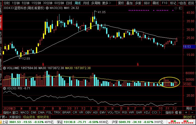Open the 复权 adjustment menu
The width and height of the screenshot is (196, 125).
click(121, 3)
